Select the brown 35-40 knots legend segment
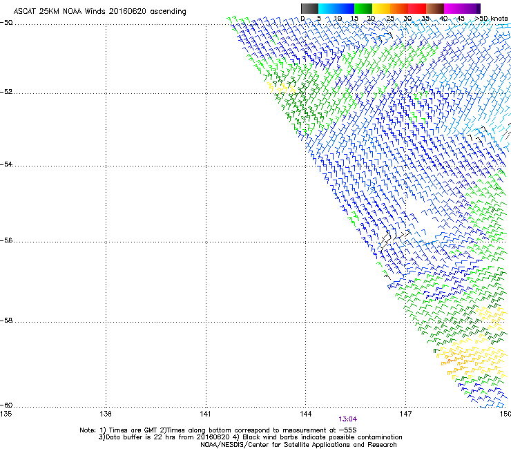511x449 pixels. (x=435, y=8)
